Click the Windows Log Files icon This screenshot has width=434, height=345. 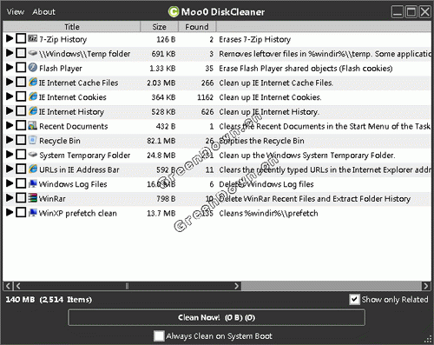click(x=33, y=183)
